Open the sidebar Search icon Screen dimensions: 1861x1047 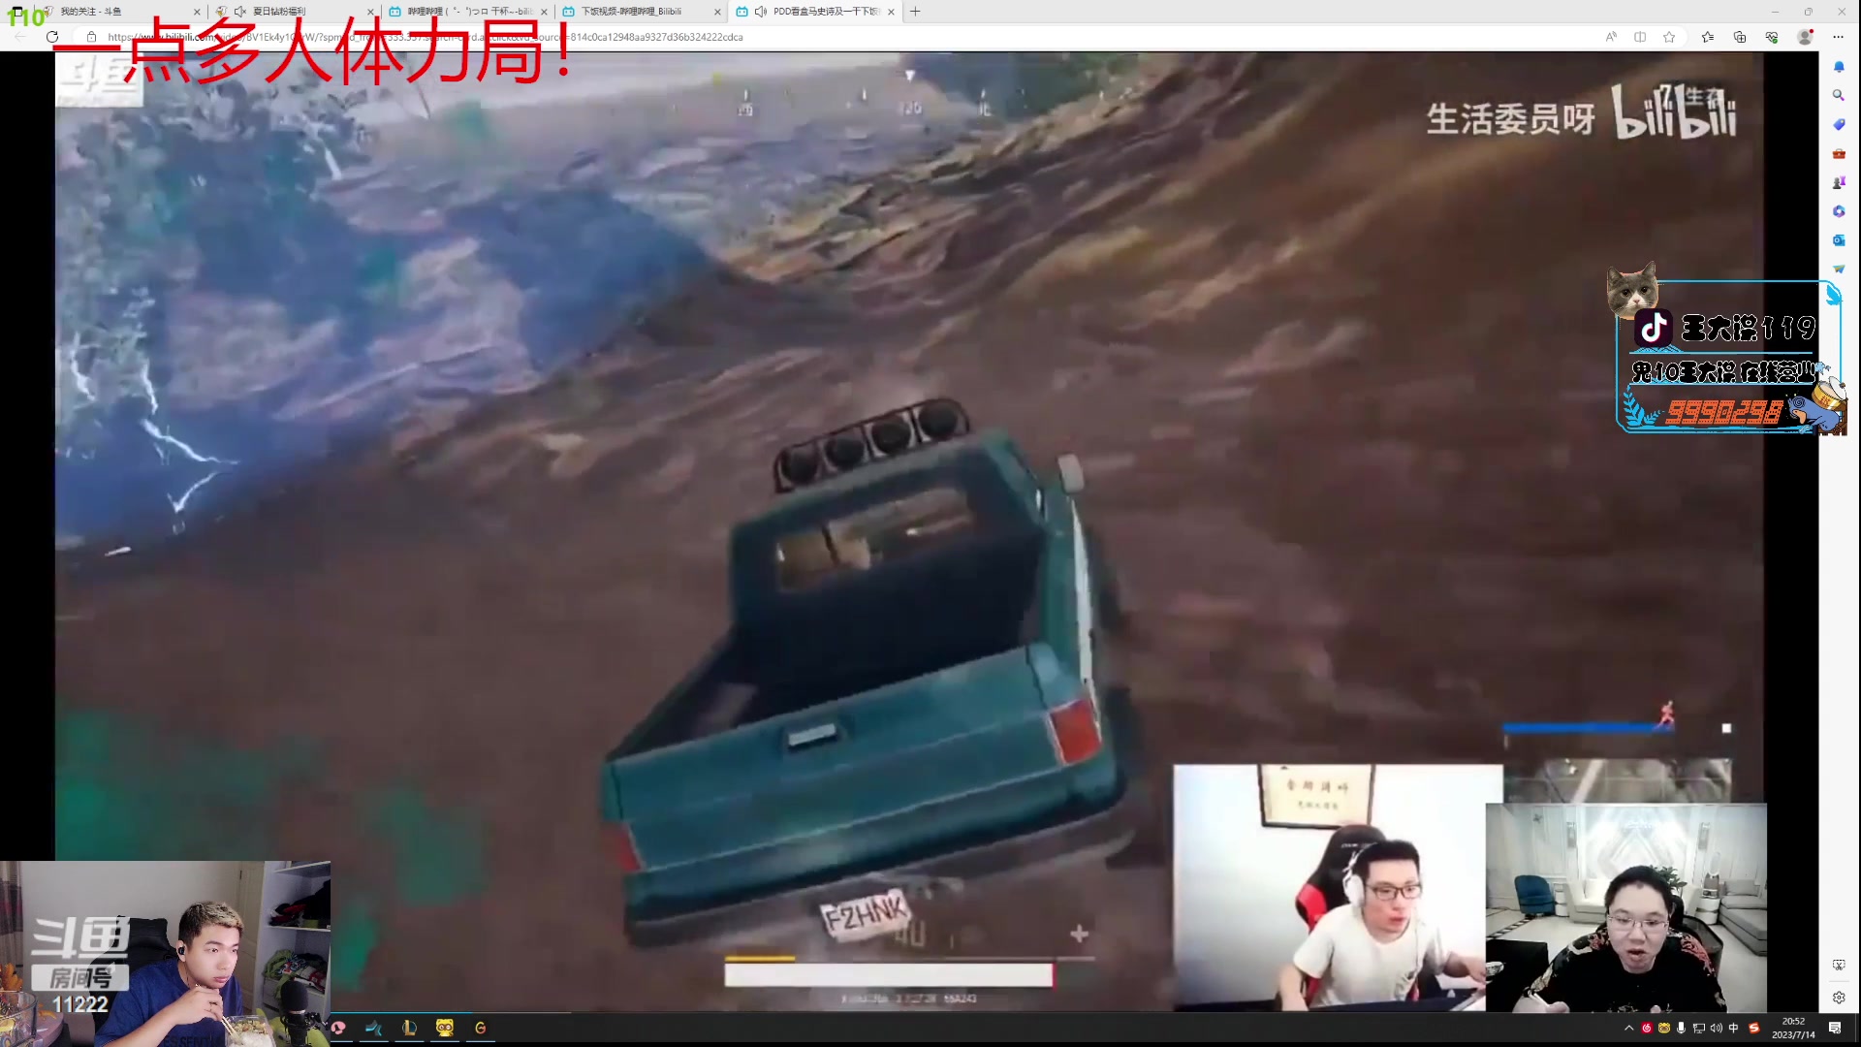(x=1839, y=95)
